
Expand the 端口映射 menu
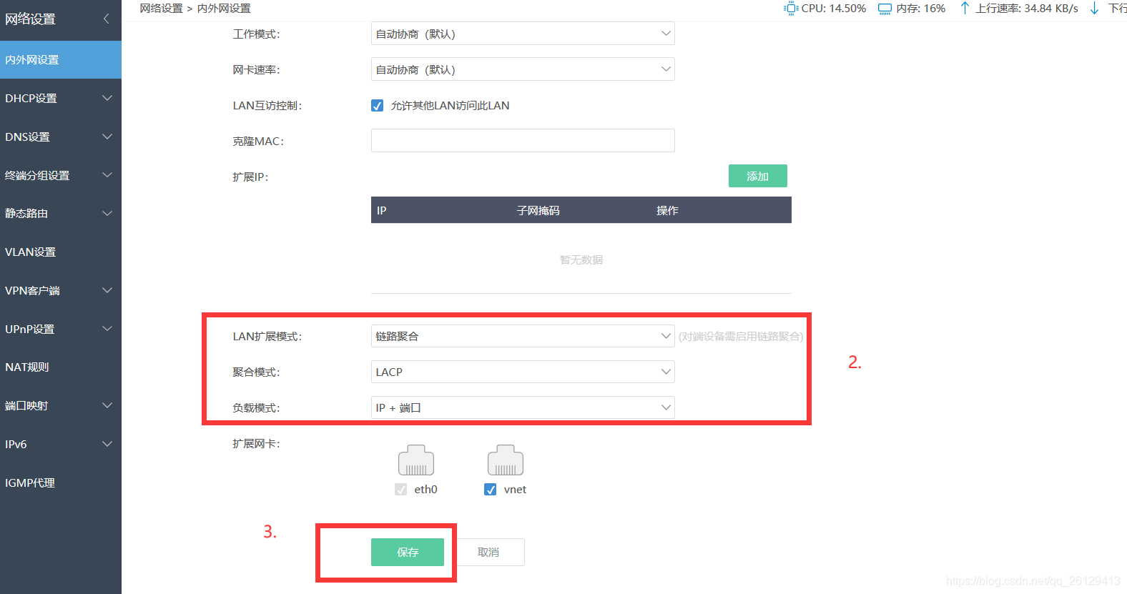click(61, 405)
